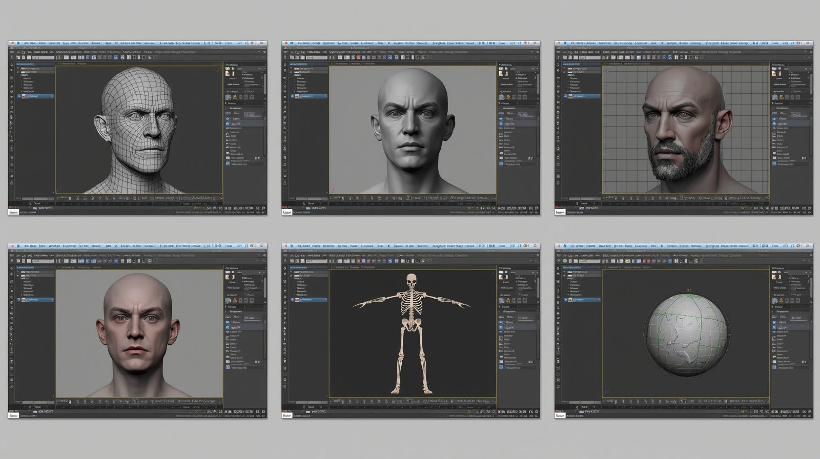Image resolution: width=820 pixels, height=459 pixels.
Task: Click the properties value field in the globe window
Action: coord(799,318)
